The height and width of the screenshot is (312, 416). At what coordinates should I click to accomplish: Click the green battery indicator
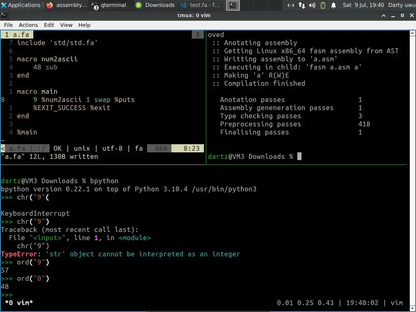point(323,5)
